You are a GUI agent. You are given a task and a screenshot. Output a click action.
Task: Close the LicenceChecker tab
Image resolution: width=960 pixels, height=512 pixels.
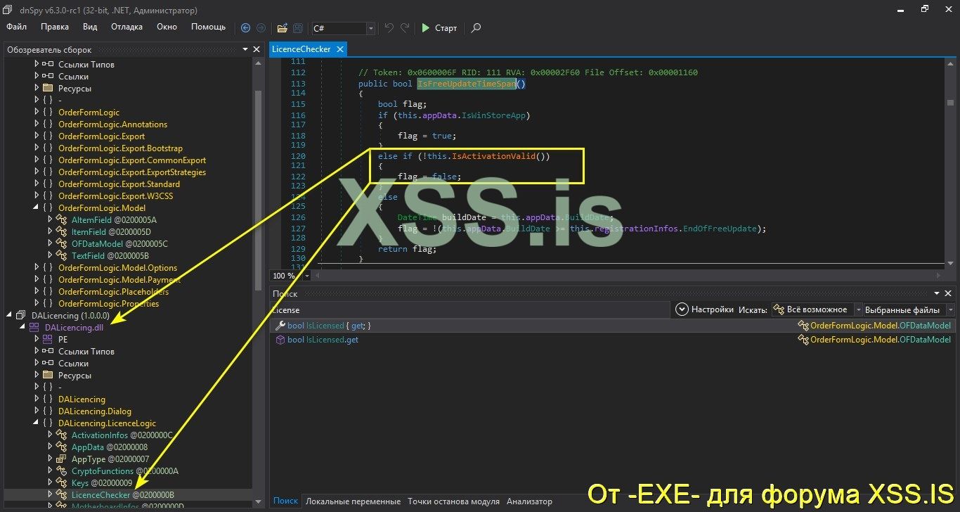[339, 49]
